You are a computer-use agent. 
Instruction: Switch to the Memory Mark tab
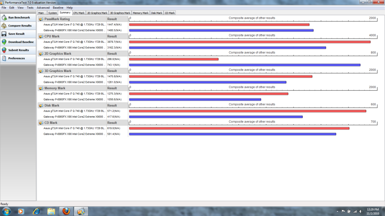[x=141, y=13]
